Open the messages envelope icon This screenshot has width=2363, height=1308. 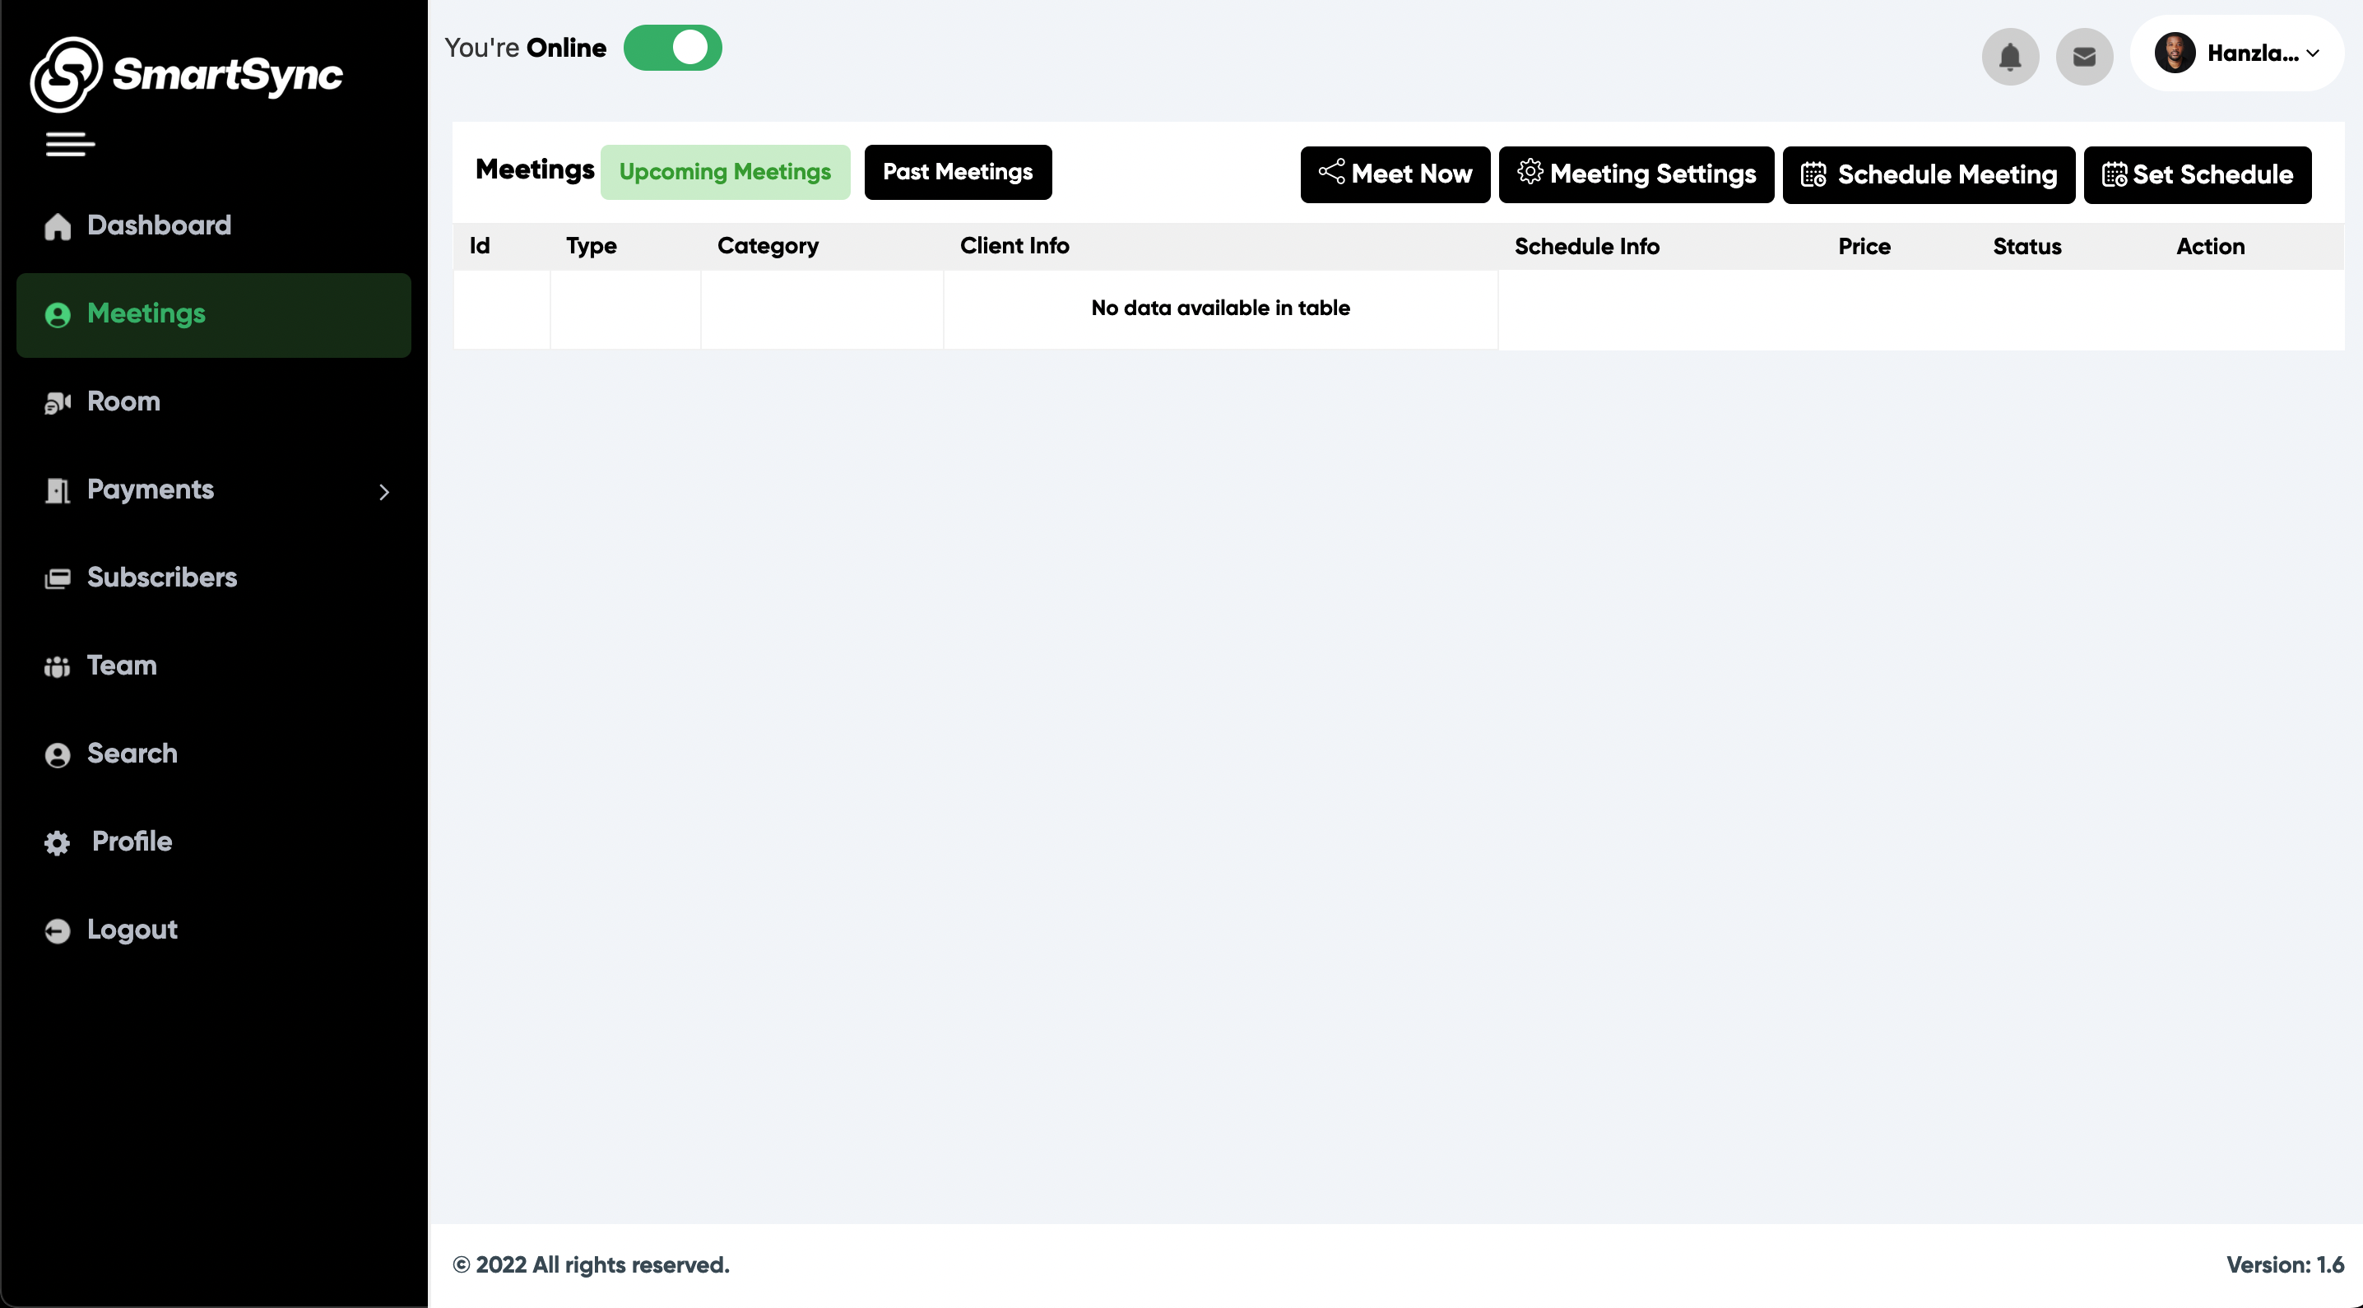[x=2084, y=56]
